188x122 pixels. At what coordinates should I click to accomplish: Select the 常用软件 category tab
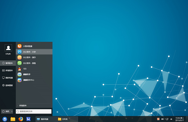coord(8,63)
